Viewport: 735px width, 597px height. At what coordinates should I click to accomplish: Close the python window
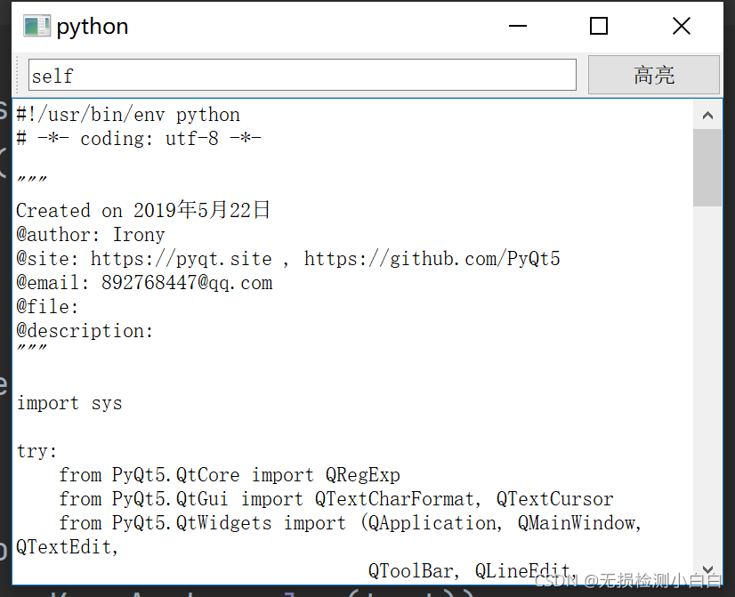681,26
